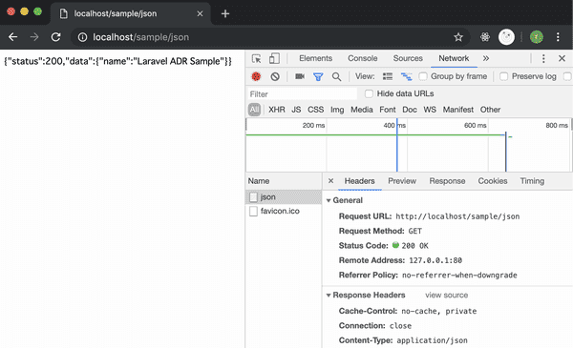This screenshot has height=348, width=573.
Task: Open DevTools customize menu
Action: (543, 58)
